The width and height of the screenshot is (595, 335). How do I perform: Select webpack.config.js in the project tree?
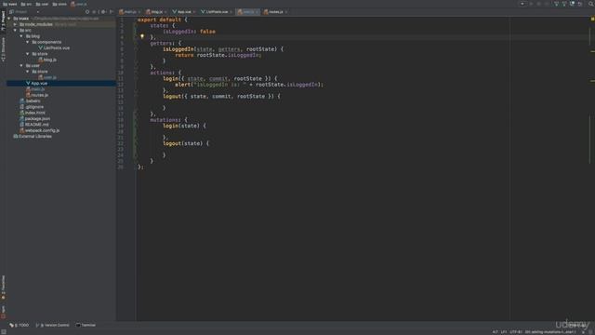click(x=39, y=130)
